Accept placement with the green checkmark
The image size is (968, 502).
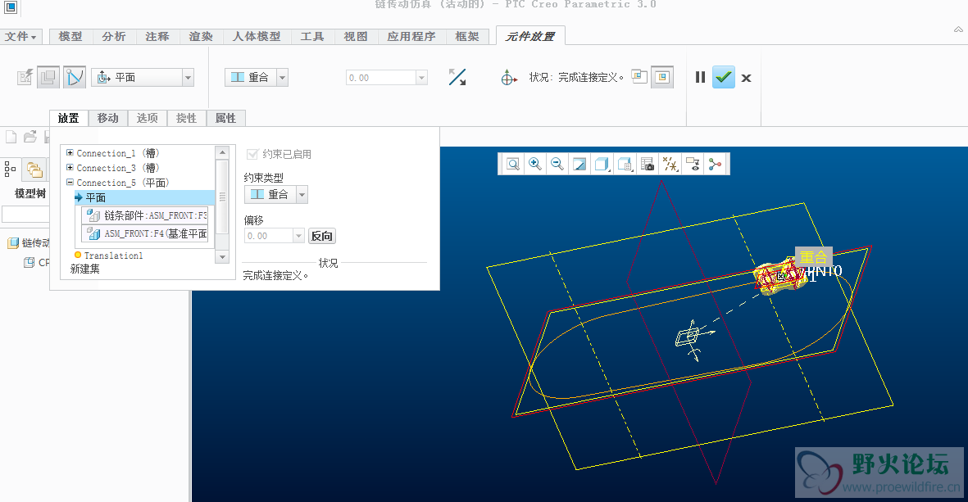pos(724,77)
